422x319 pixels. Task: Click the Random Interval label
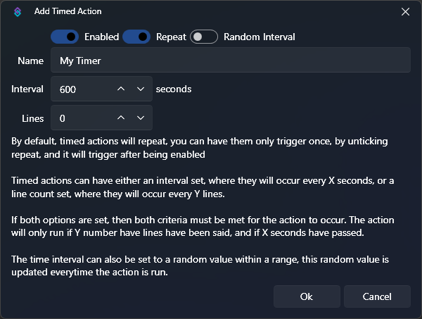259,37
